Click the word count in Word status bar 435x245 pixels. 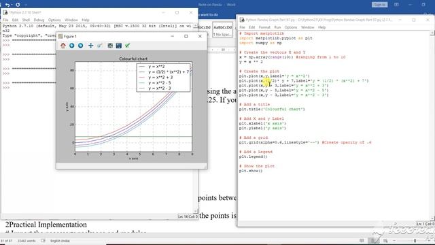tap(27, 241)
